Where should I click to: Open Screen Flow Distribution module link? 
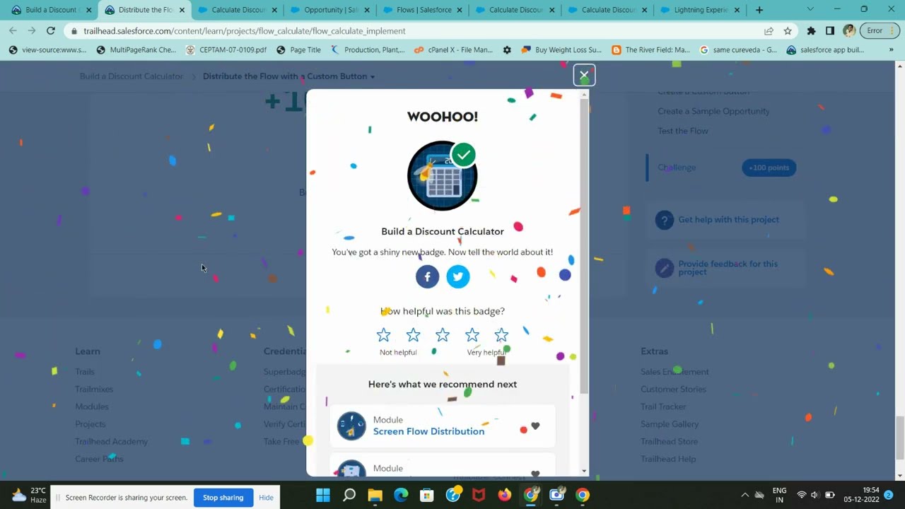428,431
